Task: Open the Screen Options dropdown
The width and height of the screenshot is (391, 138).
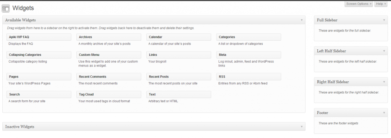Action: coord(359,4)
